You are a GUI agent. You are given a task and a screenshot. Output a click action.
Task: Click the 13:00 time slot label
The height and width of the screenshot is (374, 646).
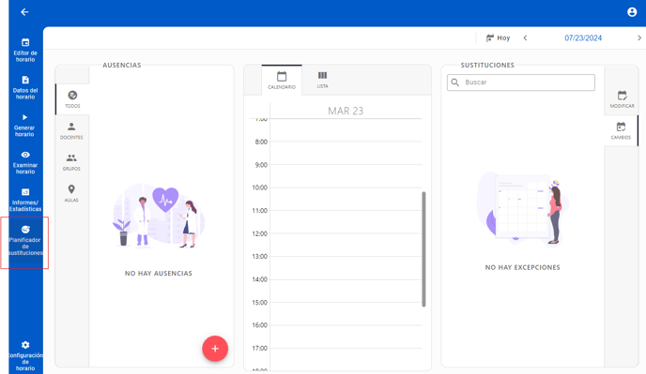pos(259,256)
